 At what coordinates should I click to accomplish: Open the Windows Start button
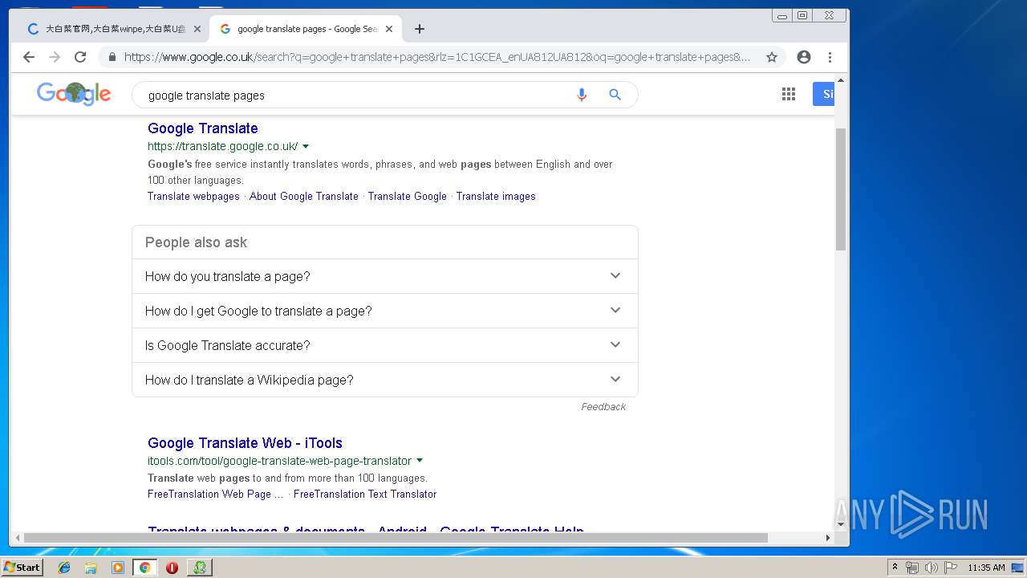pos(22,568)
